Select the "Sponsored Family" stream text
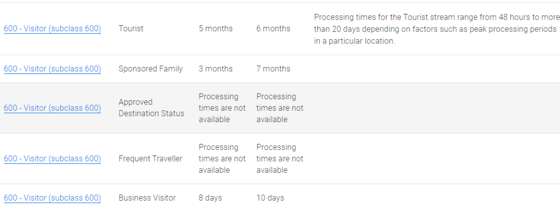This screenshot has width=560, height=210. click(150, 69)
